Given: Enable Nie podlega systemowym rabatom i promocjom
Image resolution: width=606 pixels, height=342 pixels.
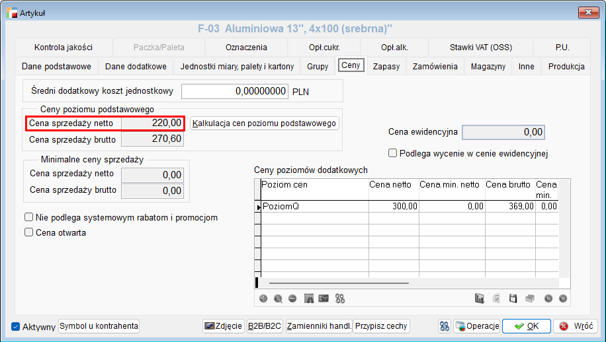Looking at the screenshot, I should [28, 217].
